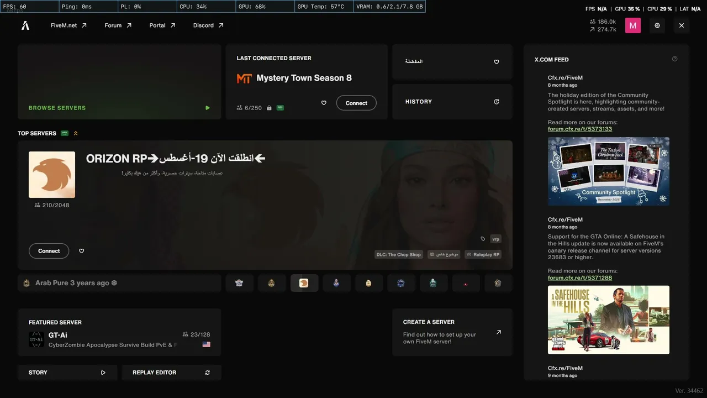
Task: Select the red-logo thumbnail in the server carousel
Action: (466, 283)
